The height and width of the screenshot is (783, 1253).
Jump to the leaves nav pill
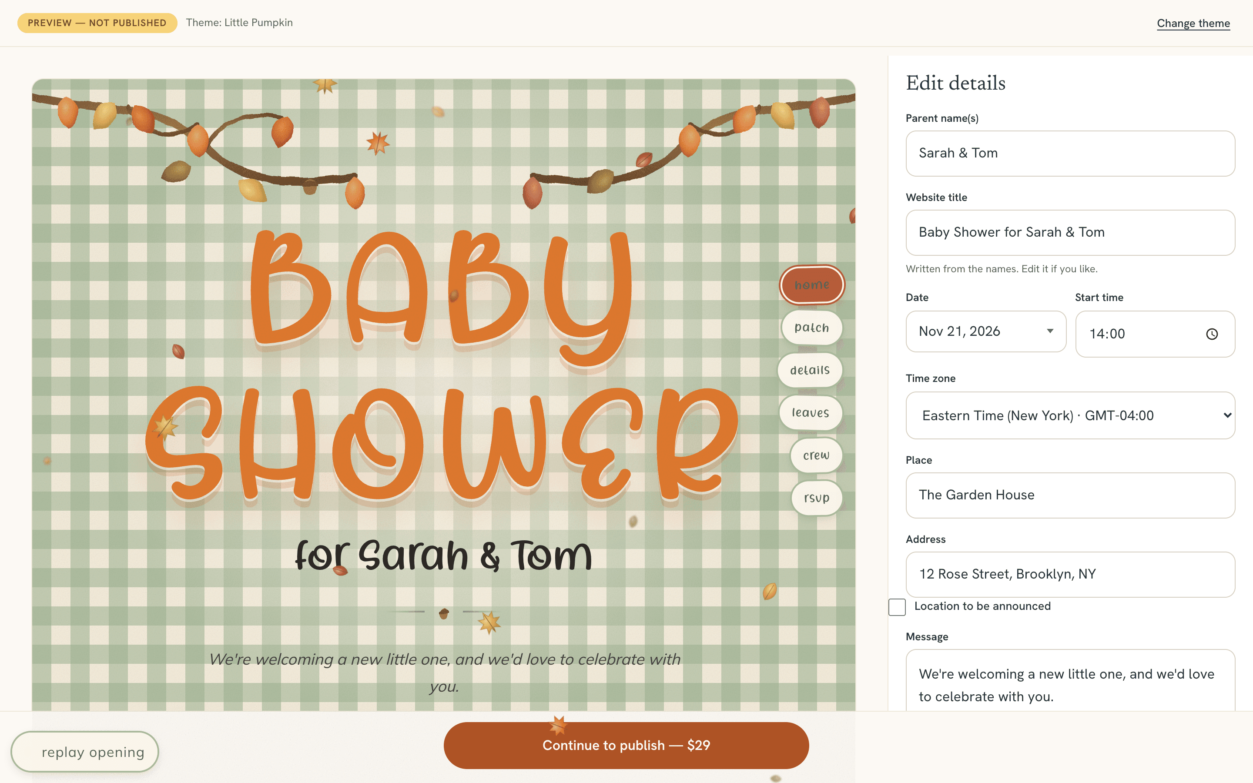[x=811, y=413]
